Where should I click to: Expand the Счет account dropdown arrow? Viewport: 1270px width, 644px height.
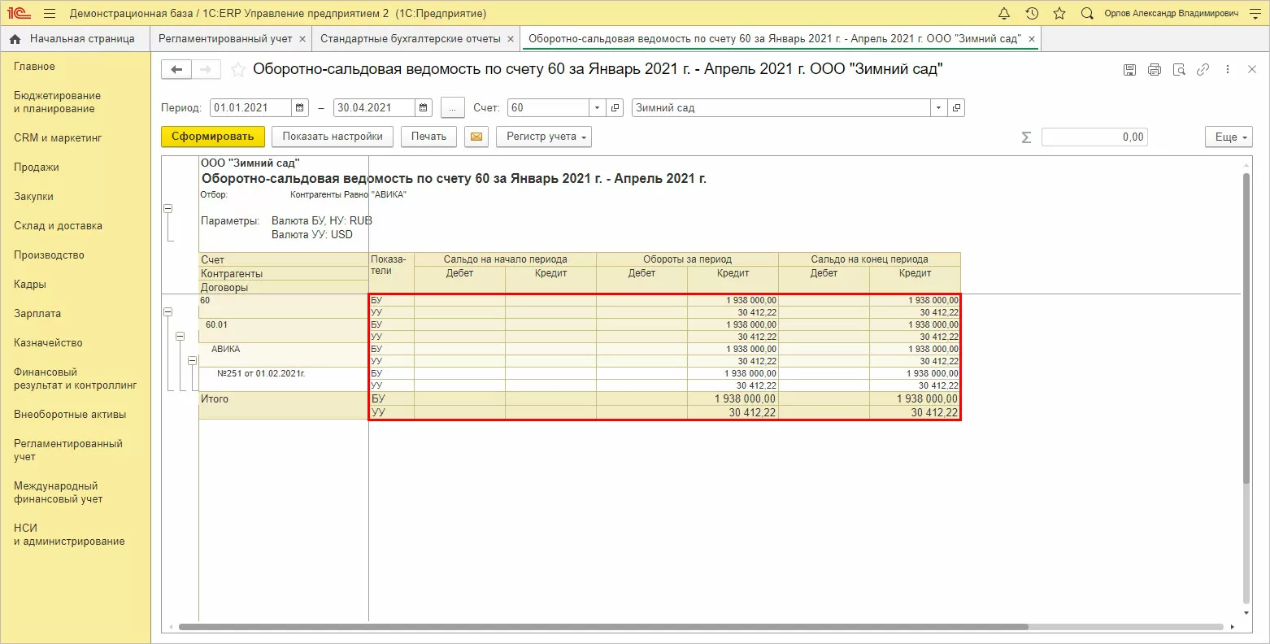pos(598,107)
